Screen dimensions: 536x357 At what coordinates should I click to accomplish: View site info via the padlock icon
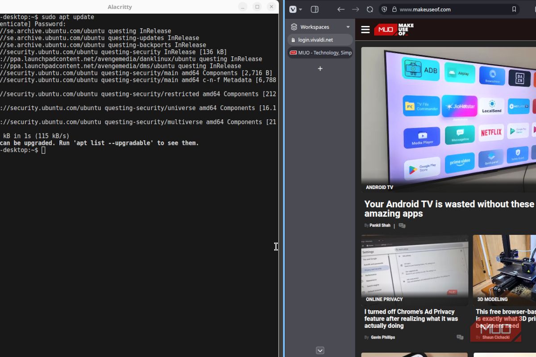click(394, 9)
